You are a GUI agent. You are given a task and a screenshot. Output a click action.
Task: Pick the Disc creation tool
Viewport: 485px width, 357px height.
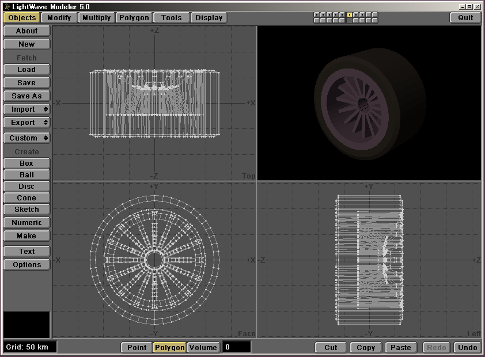(x=26, y=187)
